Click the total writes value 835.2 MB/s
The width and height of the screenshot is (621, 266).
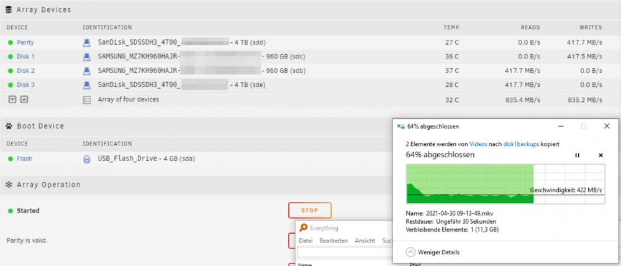coord(584,100)
